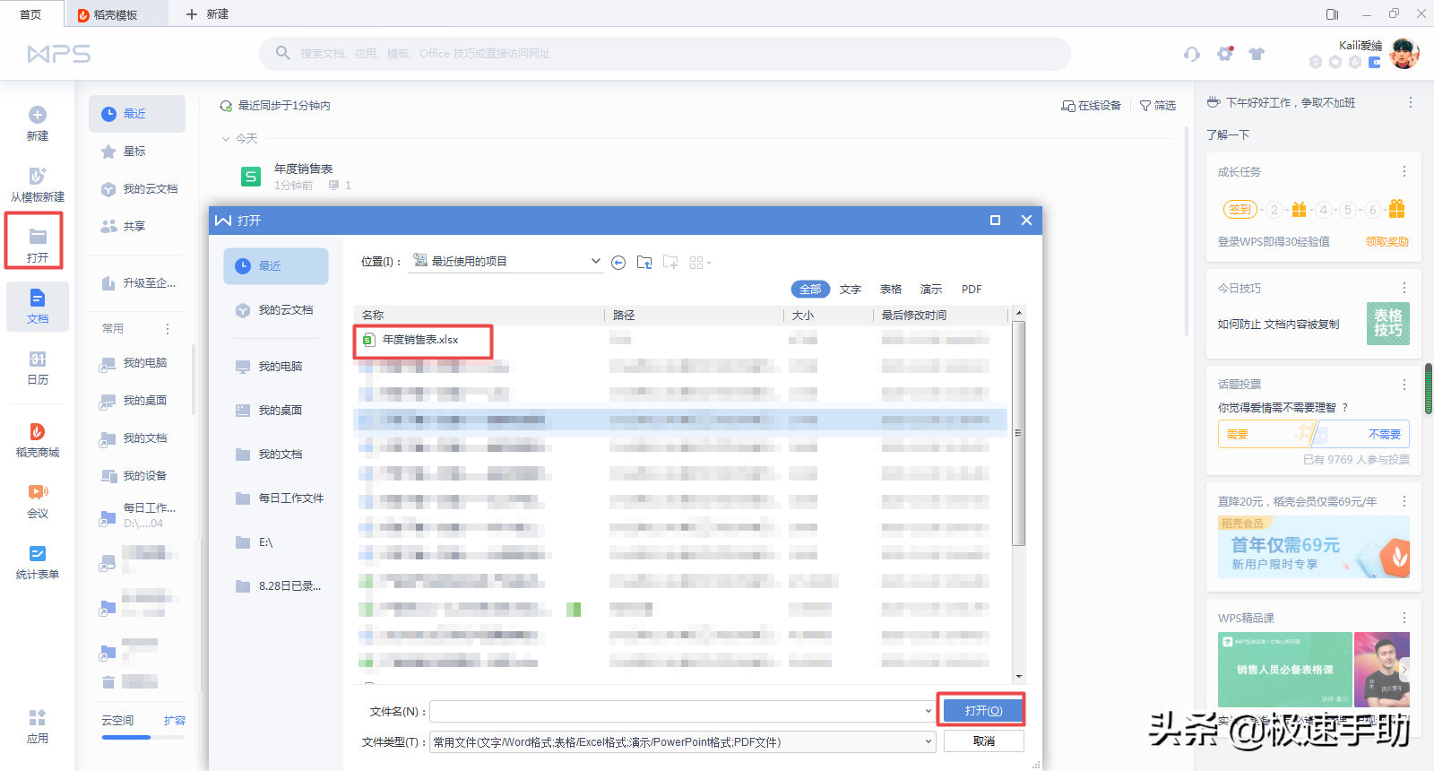Screen dimensions: 1434x771
Task: Open the settings gear icon in header
Action: coord(1225,54)
